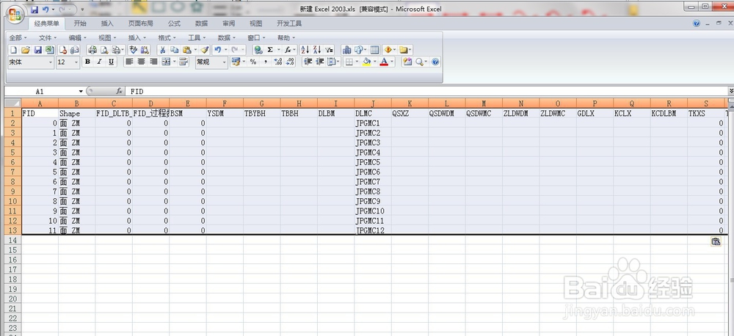734x336 pixels.
Task: Select column J header
Action: (x=373, y=103)
